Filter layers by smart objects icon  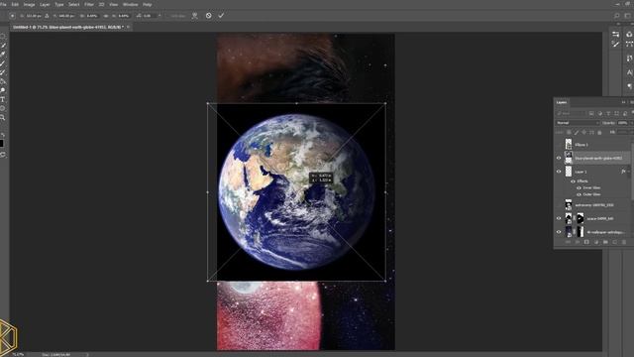(625, 113)
